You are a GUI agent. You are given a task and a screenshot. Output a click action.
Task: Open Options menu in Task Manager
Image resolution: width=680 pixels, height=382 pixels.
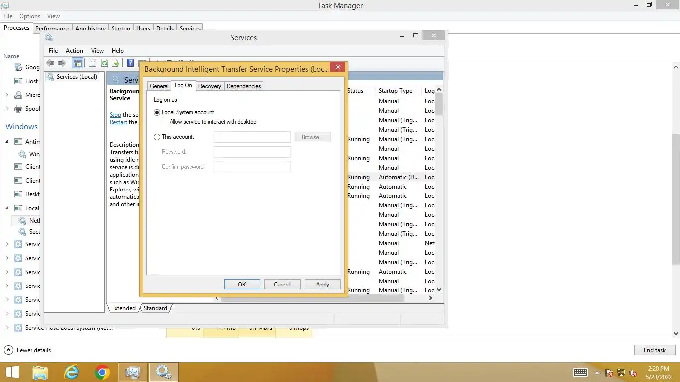tap(30, 16)
